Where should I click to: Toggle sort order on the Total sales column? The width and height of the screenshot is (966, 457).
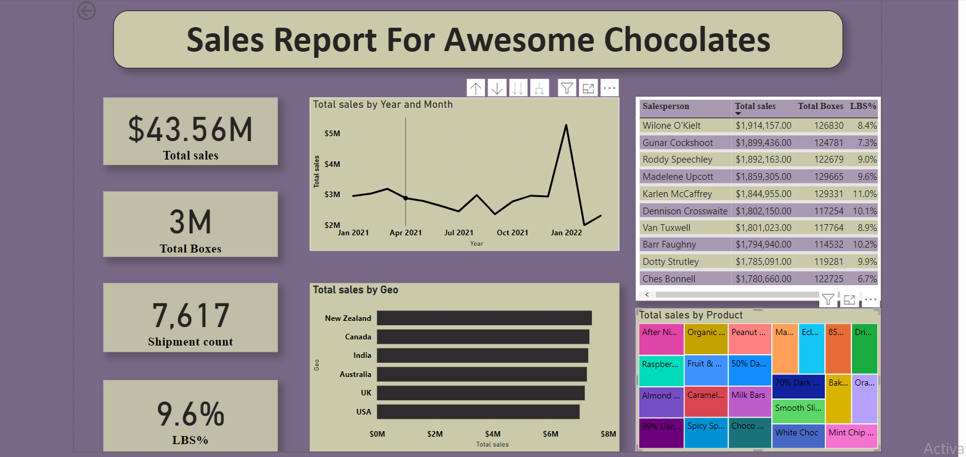tap(755, 106)
